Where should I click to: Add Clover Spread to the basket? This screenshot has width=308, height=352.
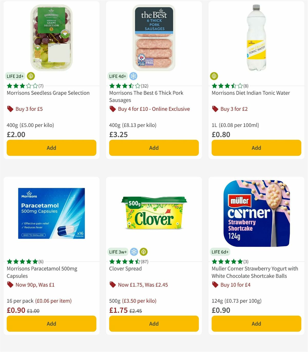[154, 324]
